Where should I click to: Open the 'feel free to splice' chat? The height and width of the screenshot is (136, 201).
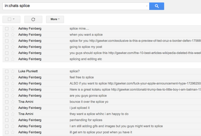pos(82,77)
